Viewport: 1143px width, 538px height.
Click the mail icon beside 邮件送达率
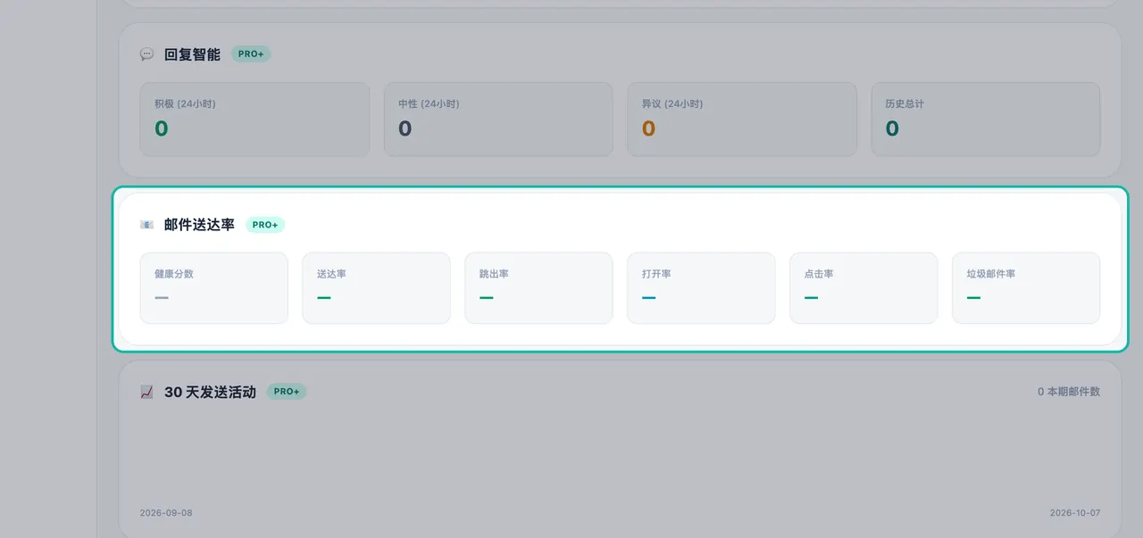146,225
